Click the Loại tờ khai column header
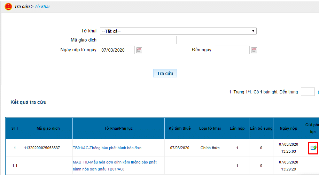The image size is (319, 175). click(210, 128)
